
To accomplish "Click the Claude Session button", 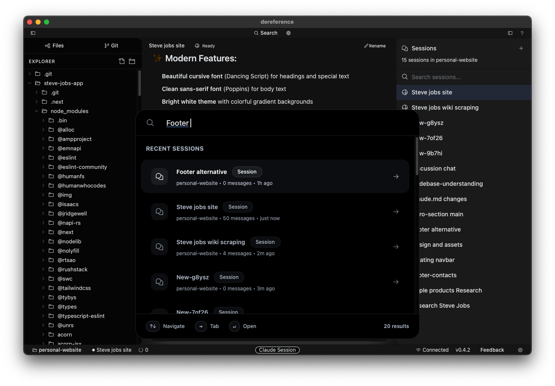I will point(277,350).
